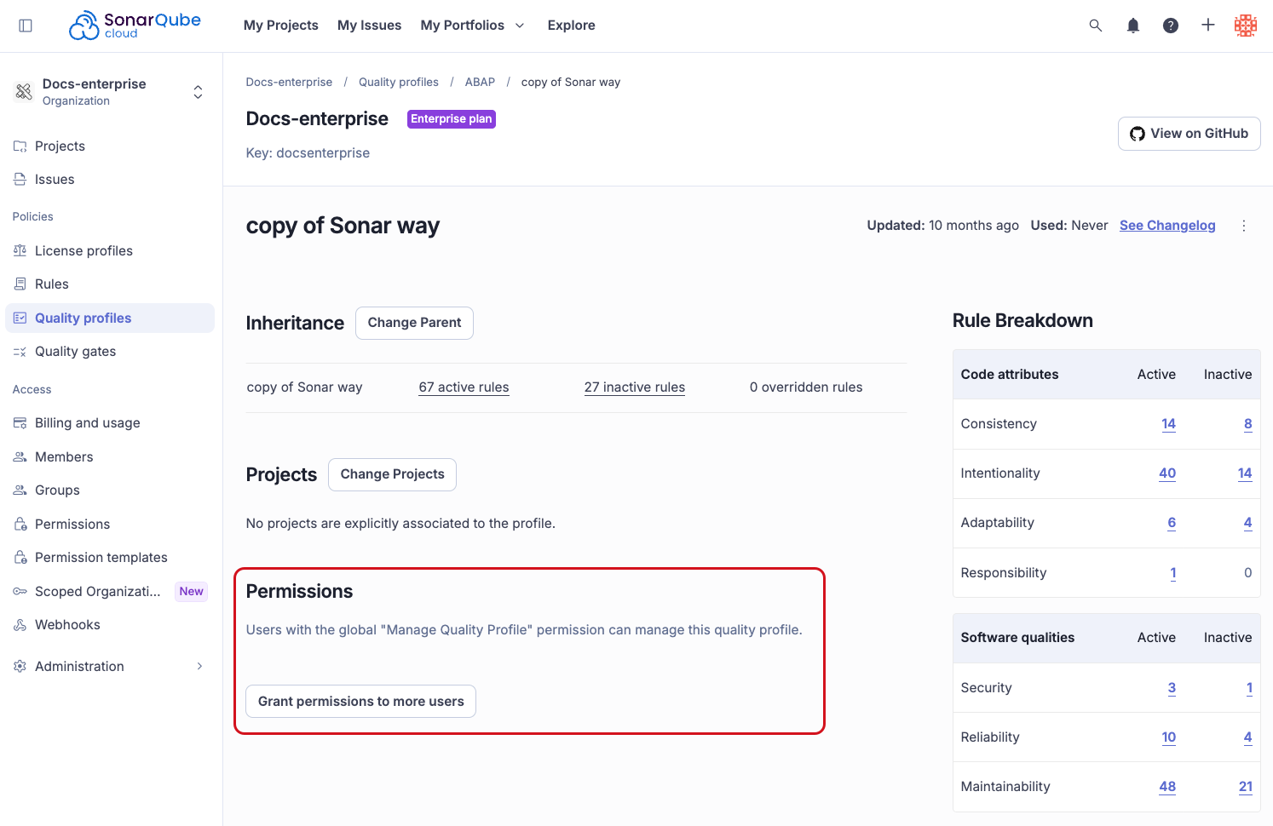Open the notifications bell
This screenshot has width=1273, height=826.
[1133, 26]
